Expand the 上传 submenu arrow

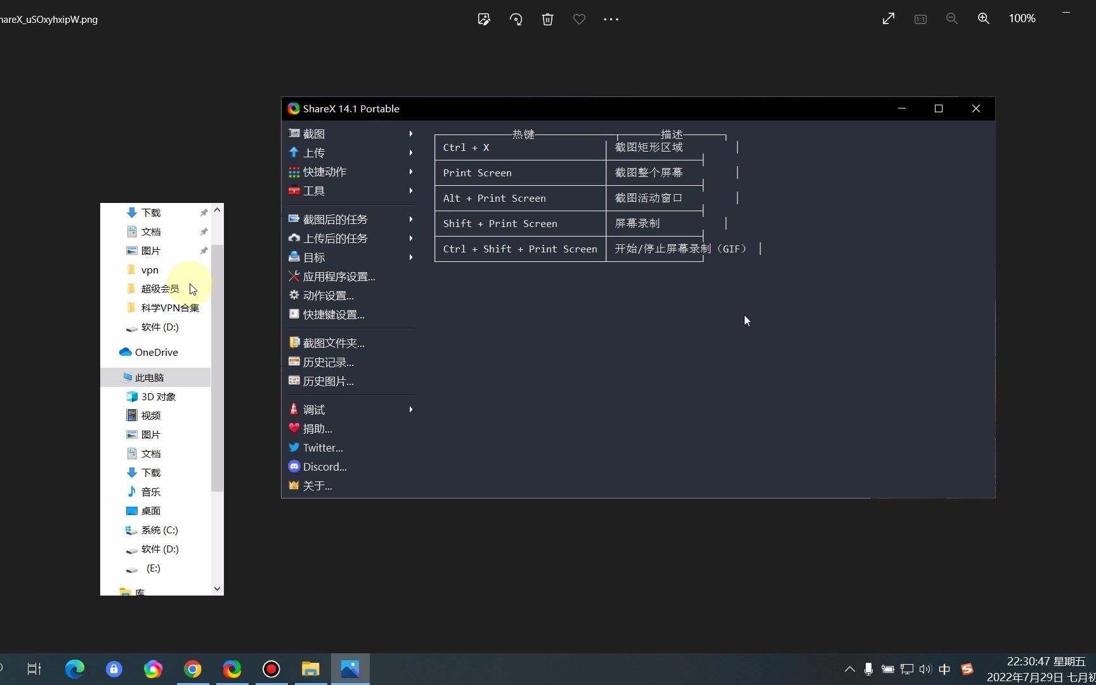point(411,153)
